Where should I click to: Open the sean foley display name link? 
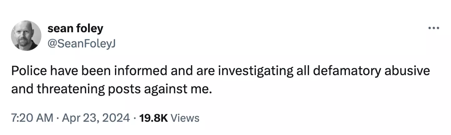click(x=75, y=29)
